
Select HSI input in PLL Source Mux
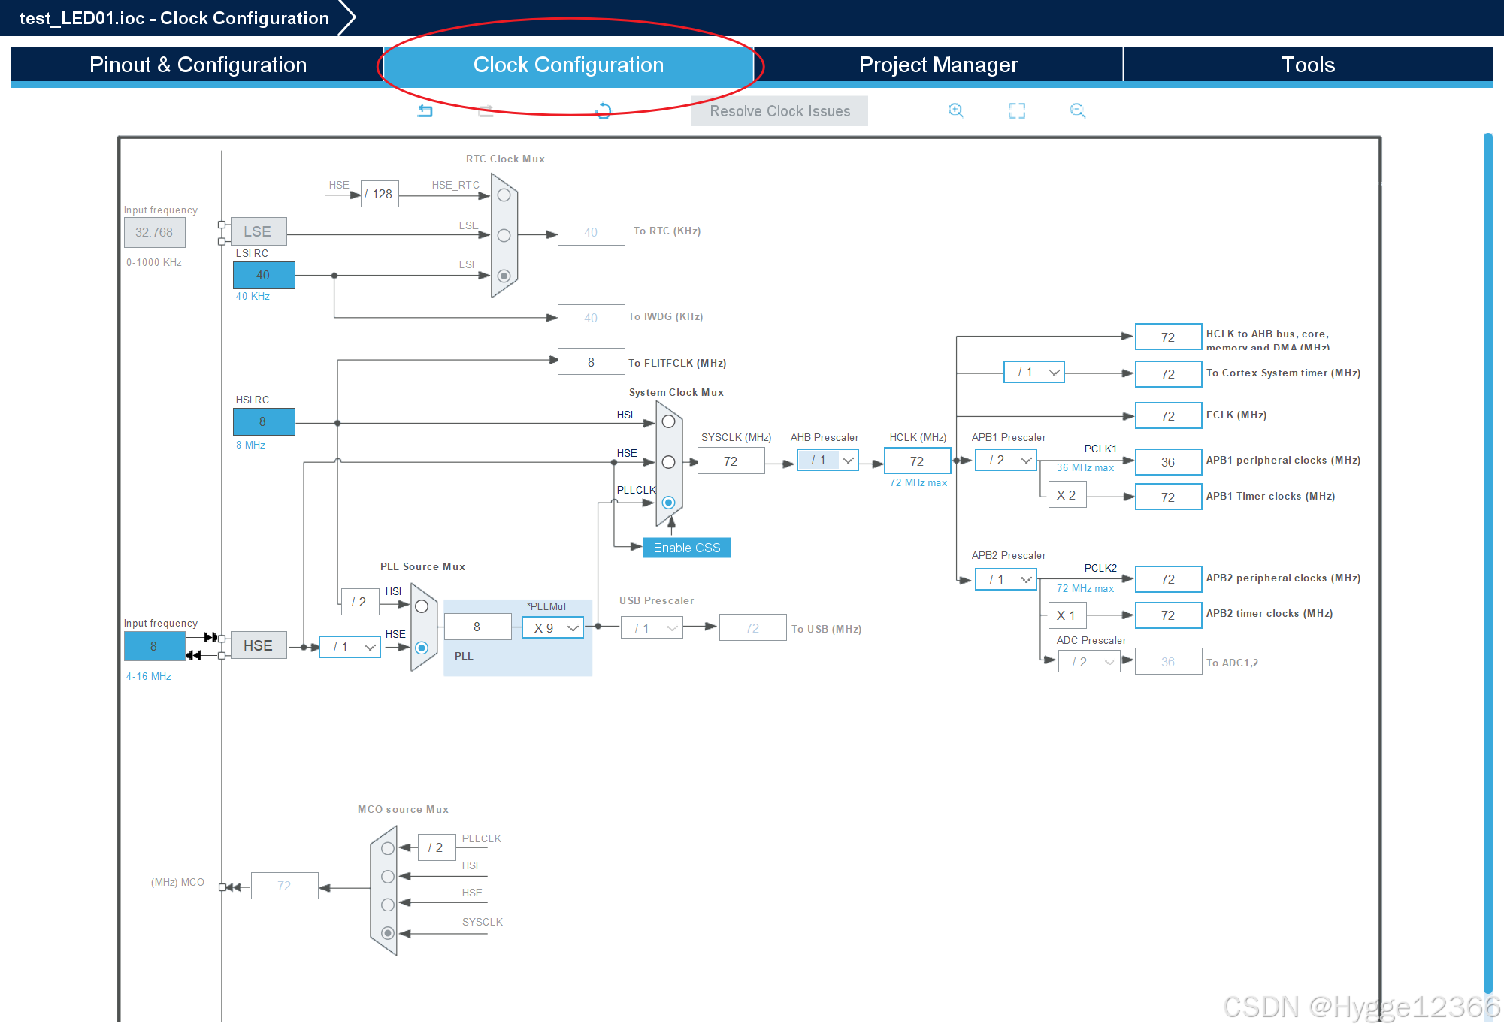[422, 606]
